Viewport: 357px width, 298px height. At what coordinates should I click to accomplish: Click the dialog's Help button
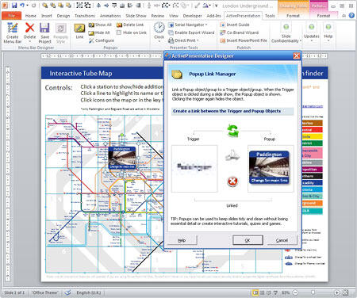pyautogui.click(x=182, y=240)
